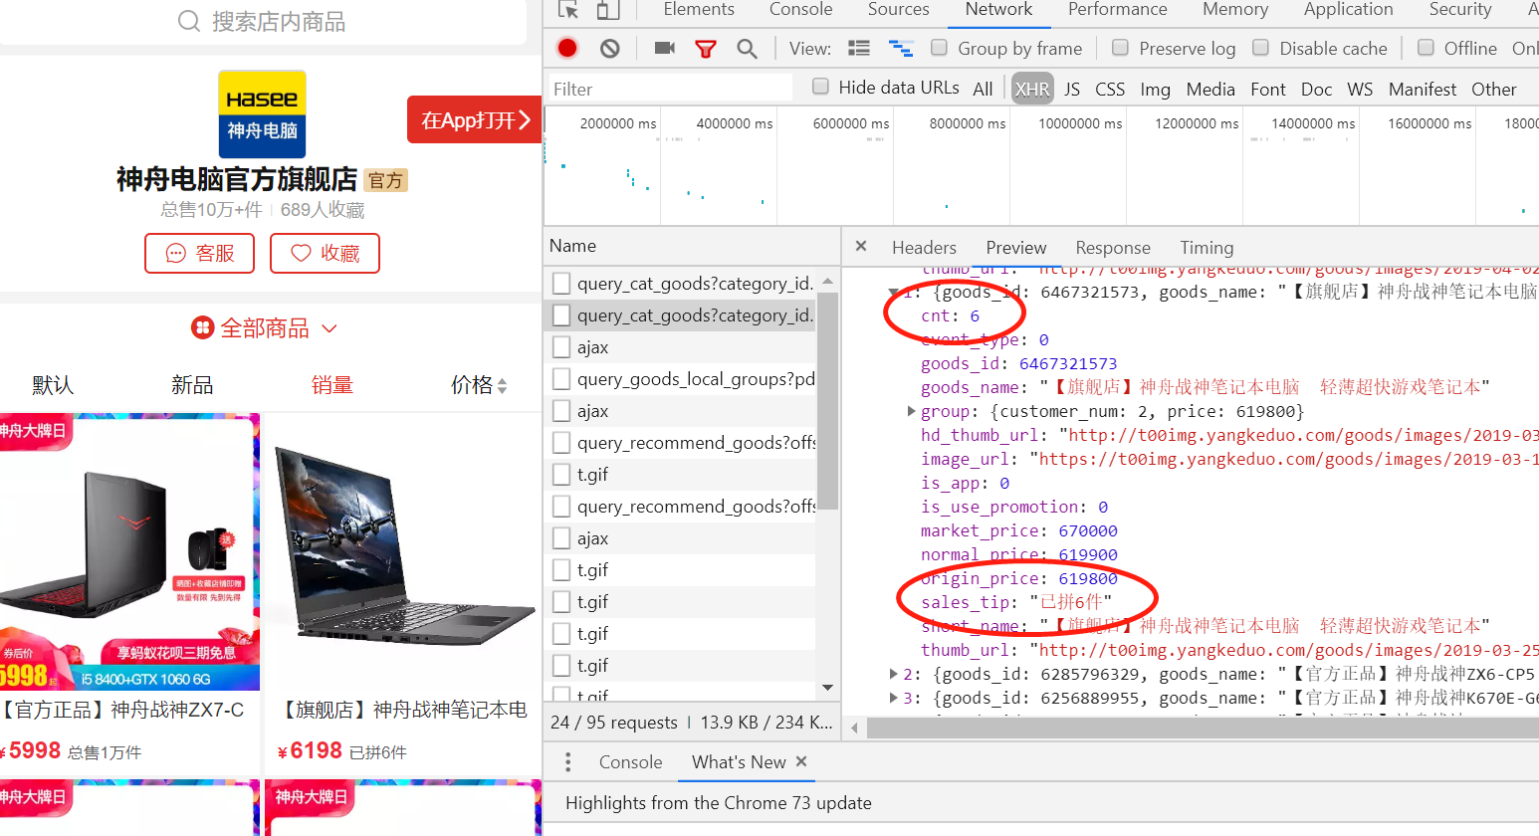Open the 全部商品 category dropdown

[265, 327]
